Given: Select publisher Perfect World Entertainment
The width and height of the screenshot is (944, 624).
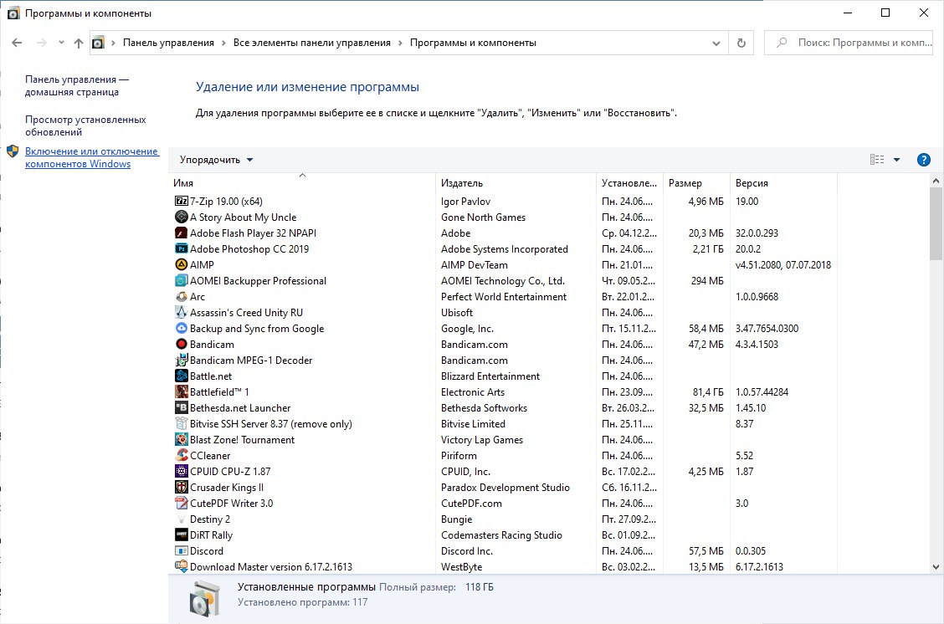Looking at the screenshot, I should coord(503,297).
